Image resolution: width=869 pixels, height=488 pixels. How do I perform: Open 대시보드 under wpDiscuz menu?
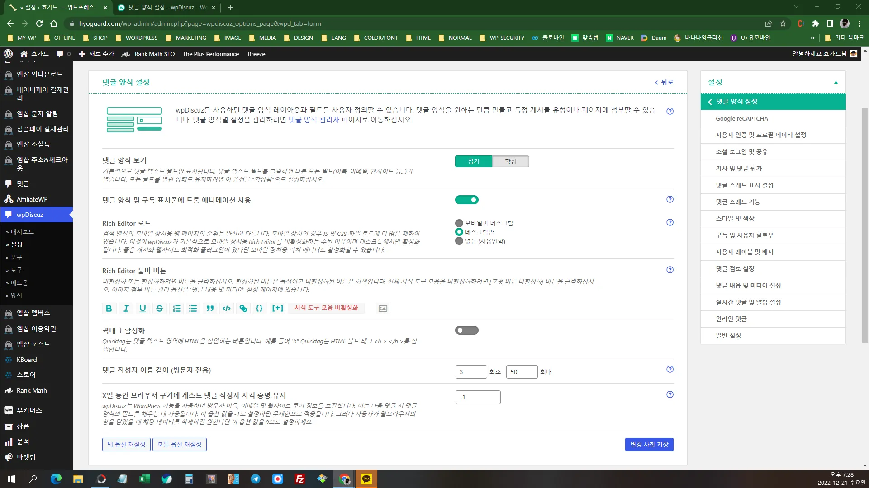click(22, 231)
